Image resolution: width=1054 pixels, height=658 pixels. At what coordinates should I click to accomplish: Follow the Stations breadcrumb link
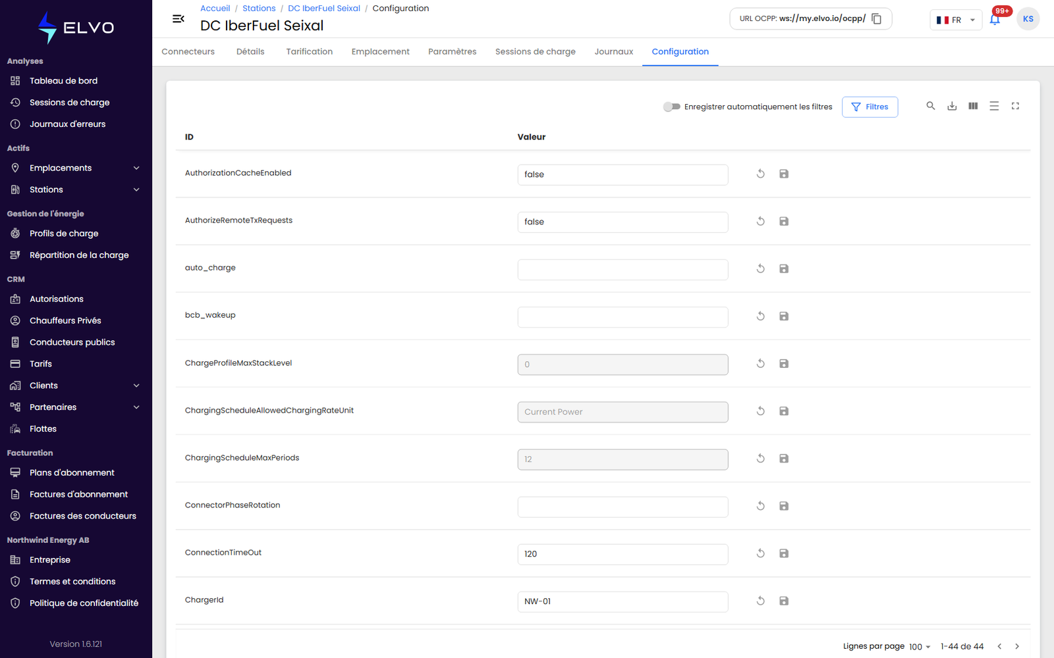pyautogui.click(x=259, y=8)
